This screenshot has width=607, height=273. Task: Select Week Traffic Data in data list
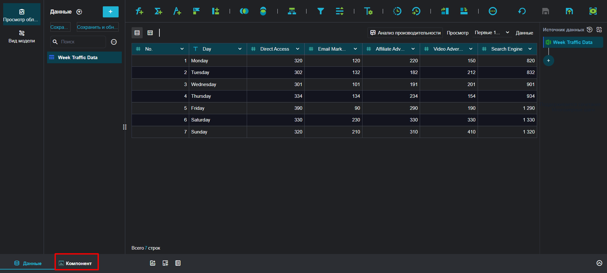coord(84,58)
